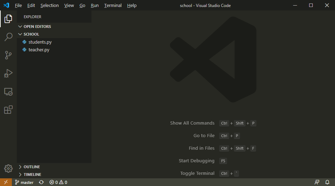The height and width of the screenshot is (186, 335).
Task: Expand the Timeline section
Action: click(x=54, y=174)
